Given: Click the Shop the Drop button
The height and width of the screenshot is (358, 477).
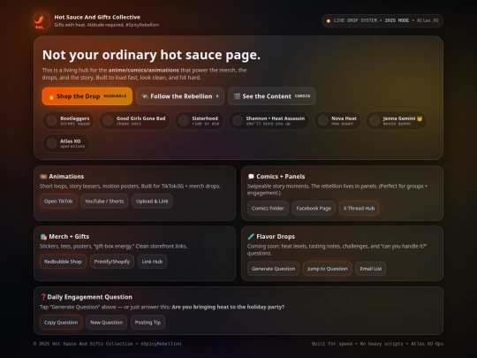Looking at the screenshot, I should [87, 96].
